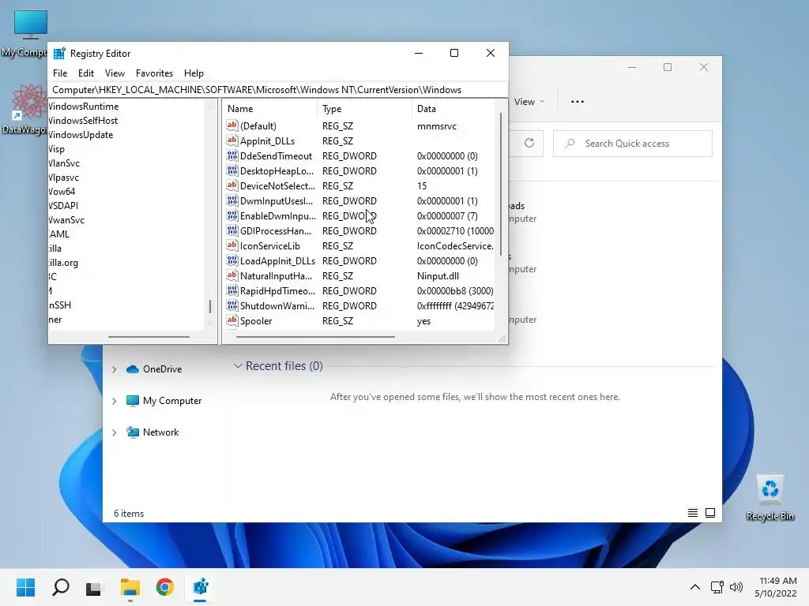Viewport: 809px width, 606px height.
Task: Switch to details view in File Explorer
Action: pyautogui.click(x=692, y=513)
